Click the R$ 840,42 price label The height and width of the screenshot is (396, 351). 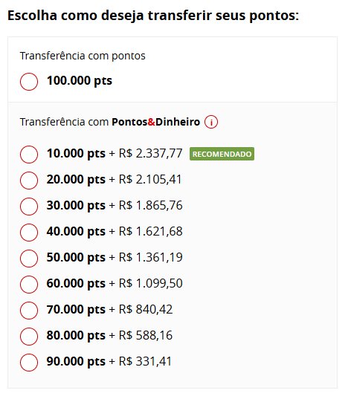tap(146, 309)
